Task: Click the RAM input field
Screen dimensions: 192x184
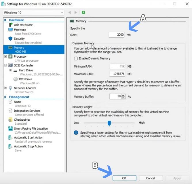Action: click(x=117, y=35)
